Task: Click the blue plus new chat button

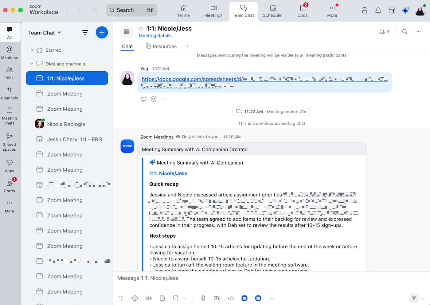Action: click(x=102, y=32)
